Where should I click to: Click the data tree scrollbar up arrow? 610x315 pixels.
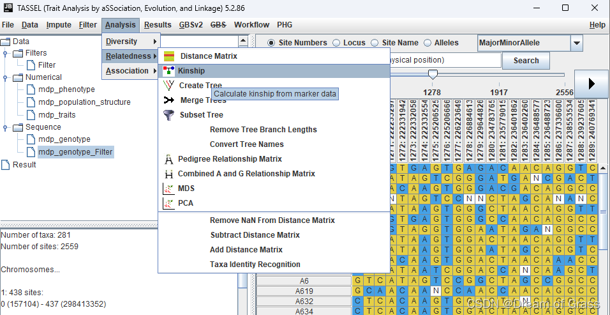(x=243, y=40)
